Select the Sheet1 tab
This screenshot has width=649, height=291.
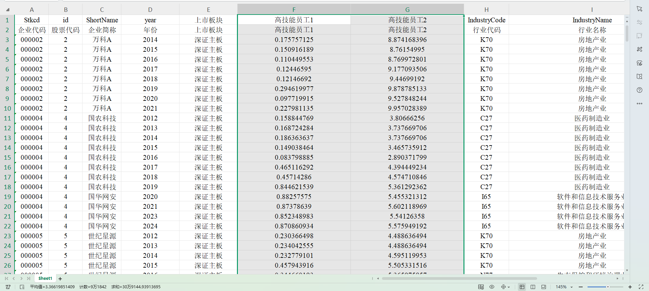point(45,278)
